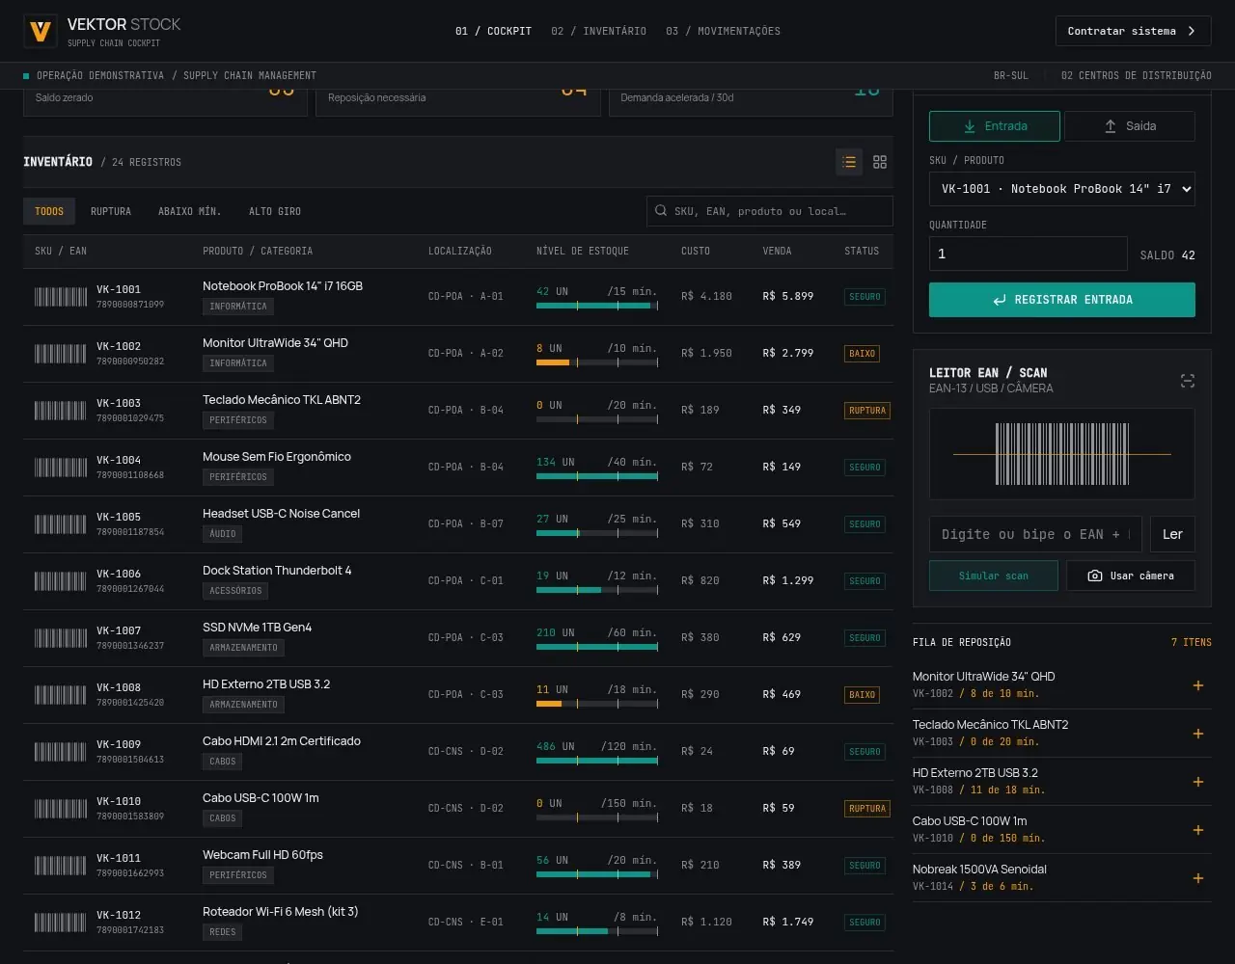Image resolution: width=1235 pixels, height=964 pixels.
Task: Click Registrar Entrada button
Action: click(1062, 300)
